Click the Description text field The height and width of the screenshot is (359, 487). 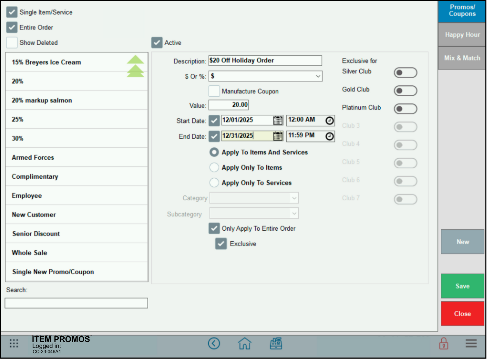click(265, 60)
